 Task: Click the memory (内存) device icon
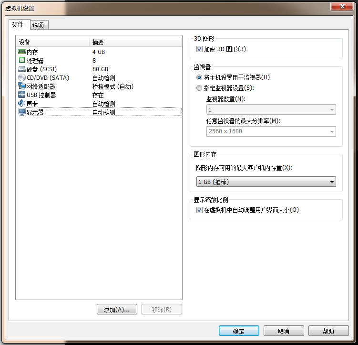(22, 52)
